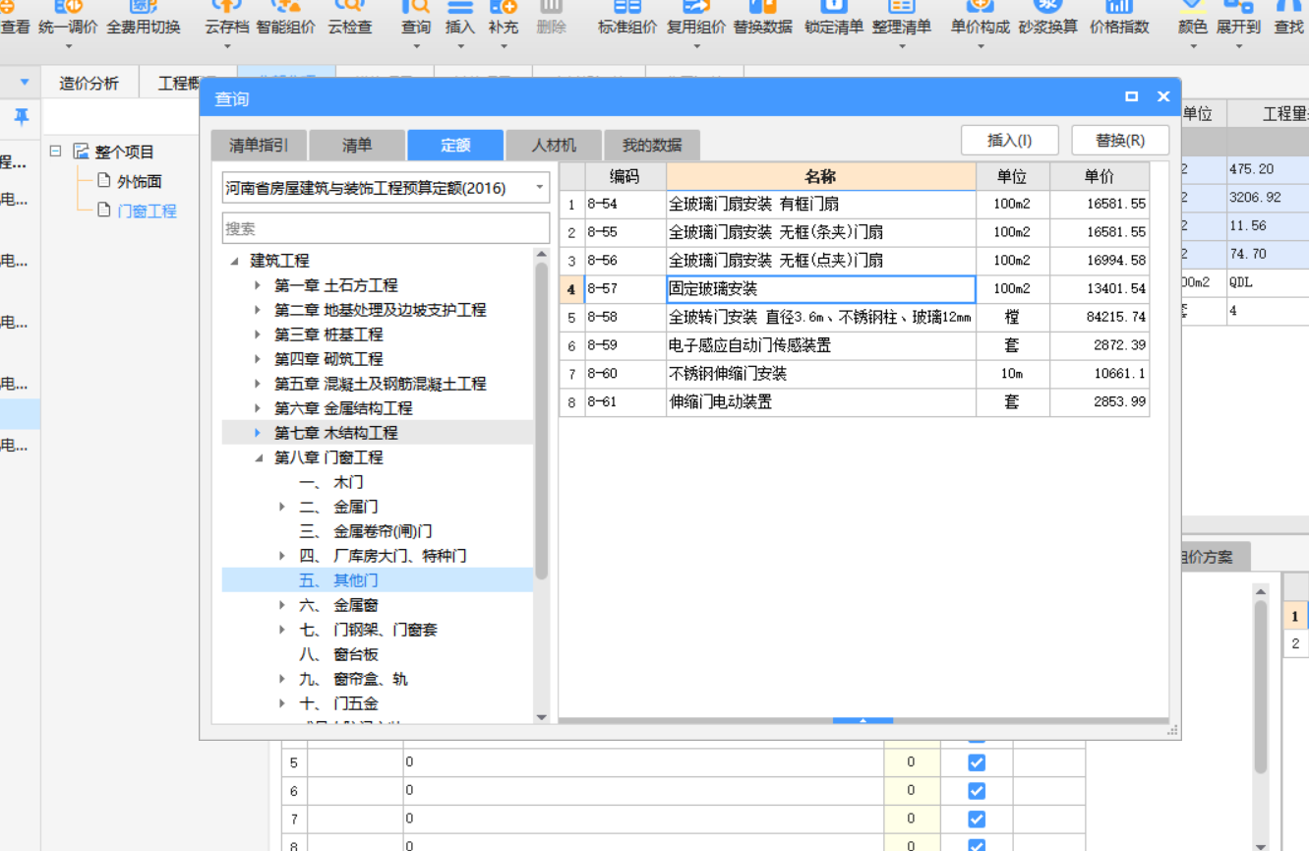Toggle checkbox in row 6 of bottom table
Image resolution: width=1309 pixels, height=851 pixels.
pyautogui.click(x=977, y=790)
